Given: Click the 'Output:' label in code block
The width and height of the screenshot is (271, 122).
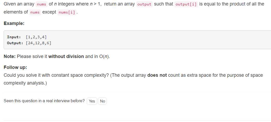Looking at the screenshot, I should (15, 43).
